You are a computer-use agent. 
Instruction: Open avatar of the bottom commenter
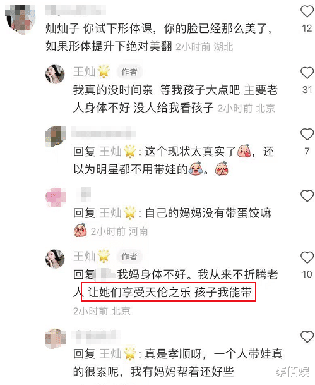(x=56, y=339)
